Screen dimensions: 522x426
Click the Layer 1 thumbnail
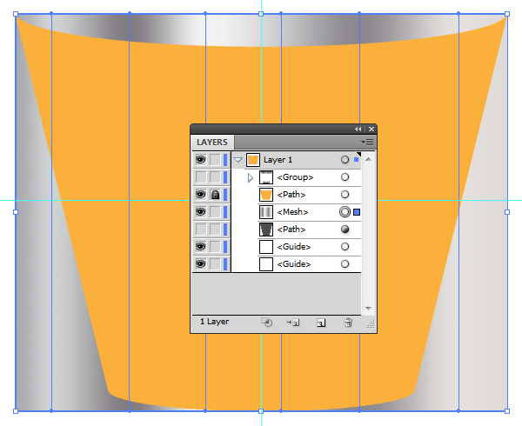tap(253, 160)
